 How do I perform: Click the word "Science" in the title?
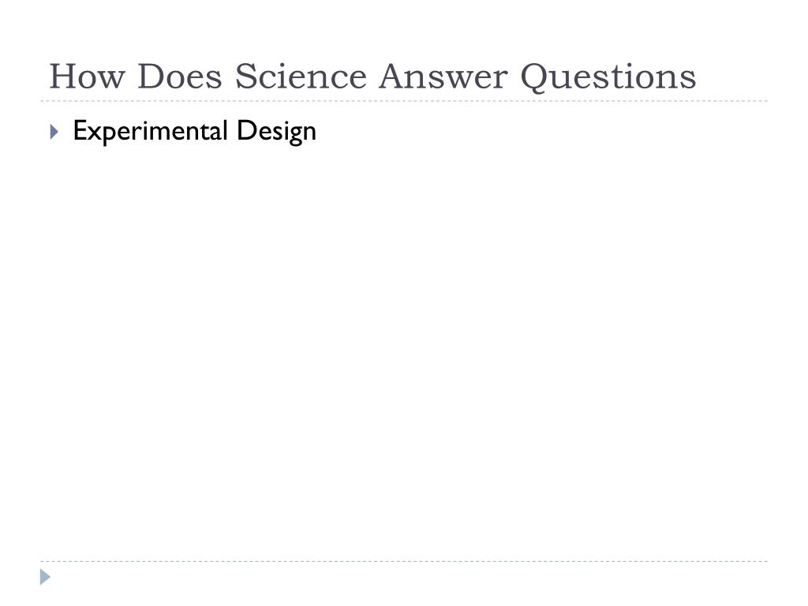tap(301, 77)
